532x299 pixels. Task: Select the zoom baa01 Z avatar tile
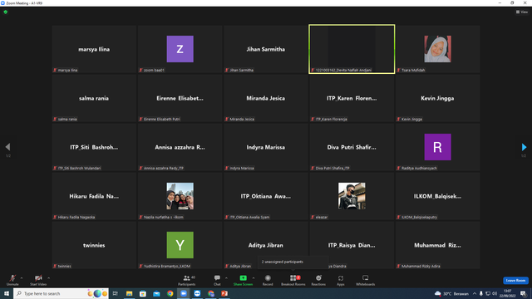pos(180,49)
